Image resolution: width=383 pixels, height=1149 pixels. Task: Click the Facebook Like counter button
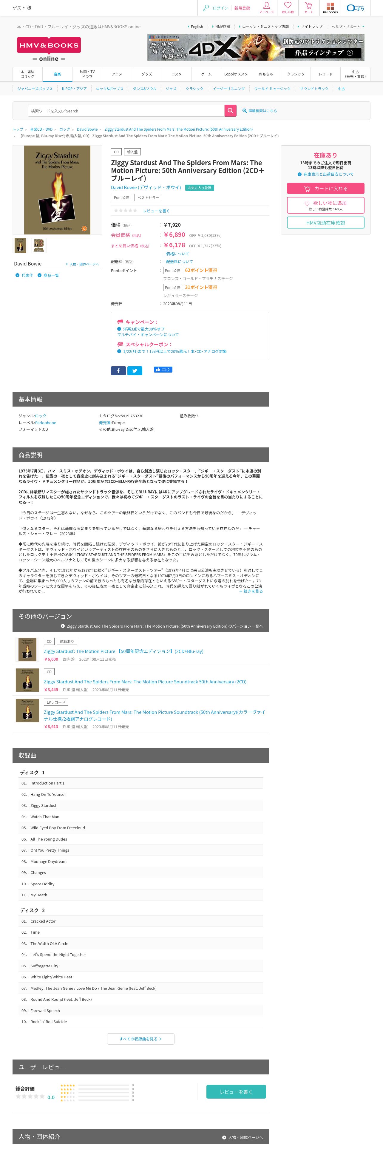[163, 369]
